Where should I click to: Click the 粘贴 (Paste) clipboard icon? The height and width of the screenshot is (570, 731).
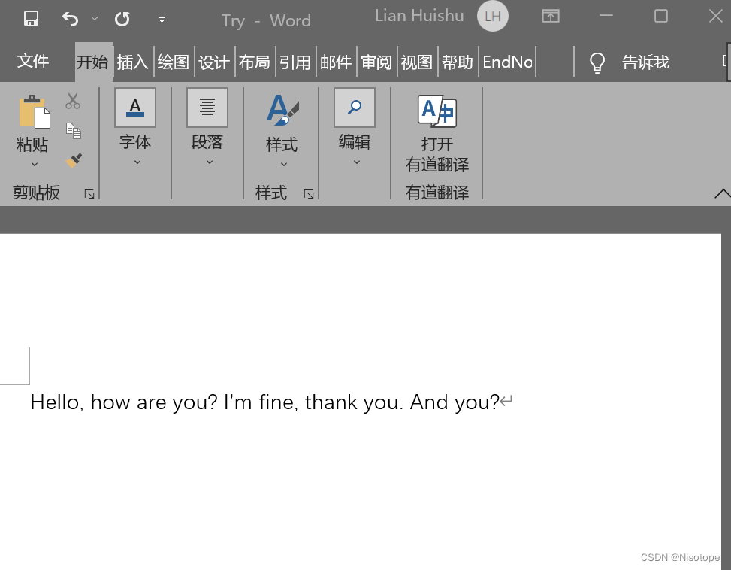35,111
